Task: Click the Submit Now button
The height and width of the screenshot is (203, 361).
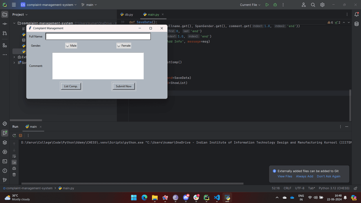Action: coord(124,86)
